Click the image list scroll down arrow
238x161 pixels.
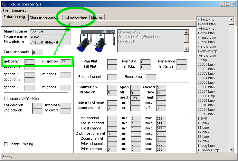coord(231,150)
